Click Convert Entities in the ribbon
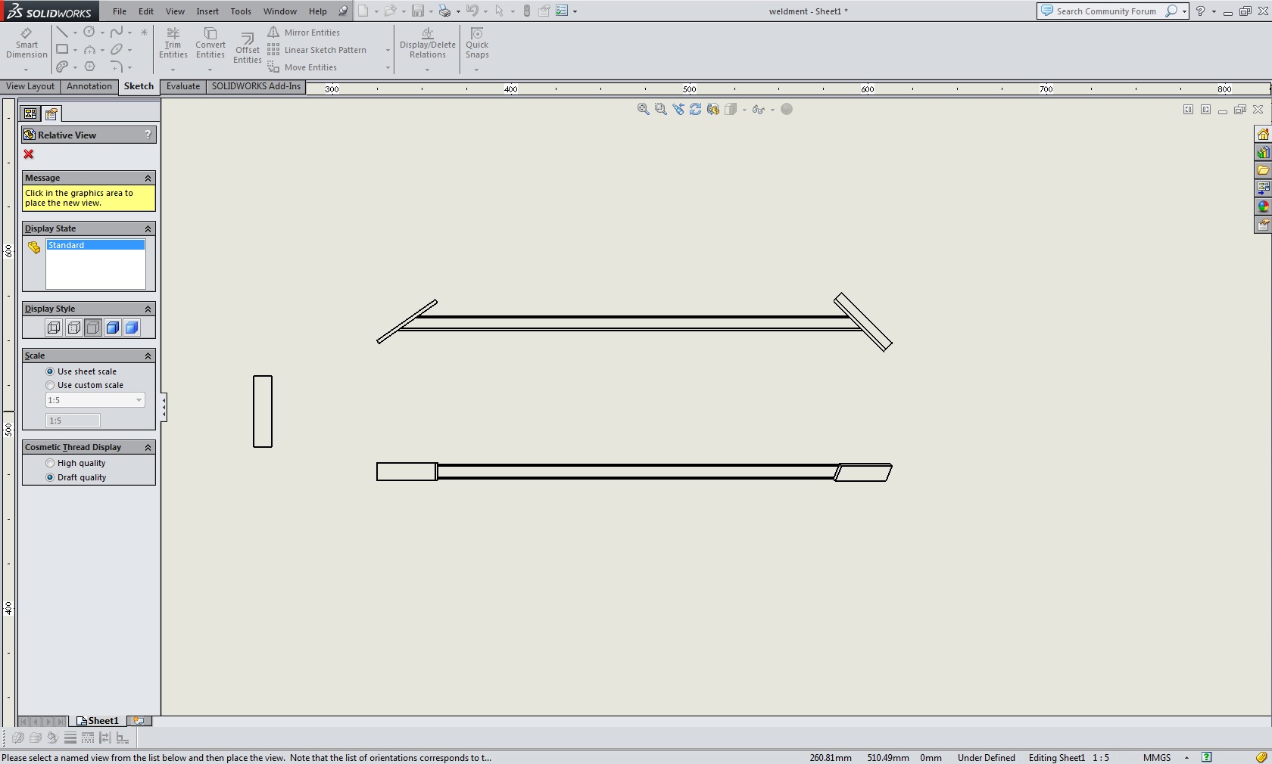1272x764 pixels. pos(210,44)
